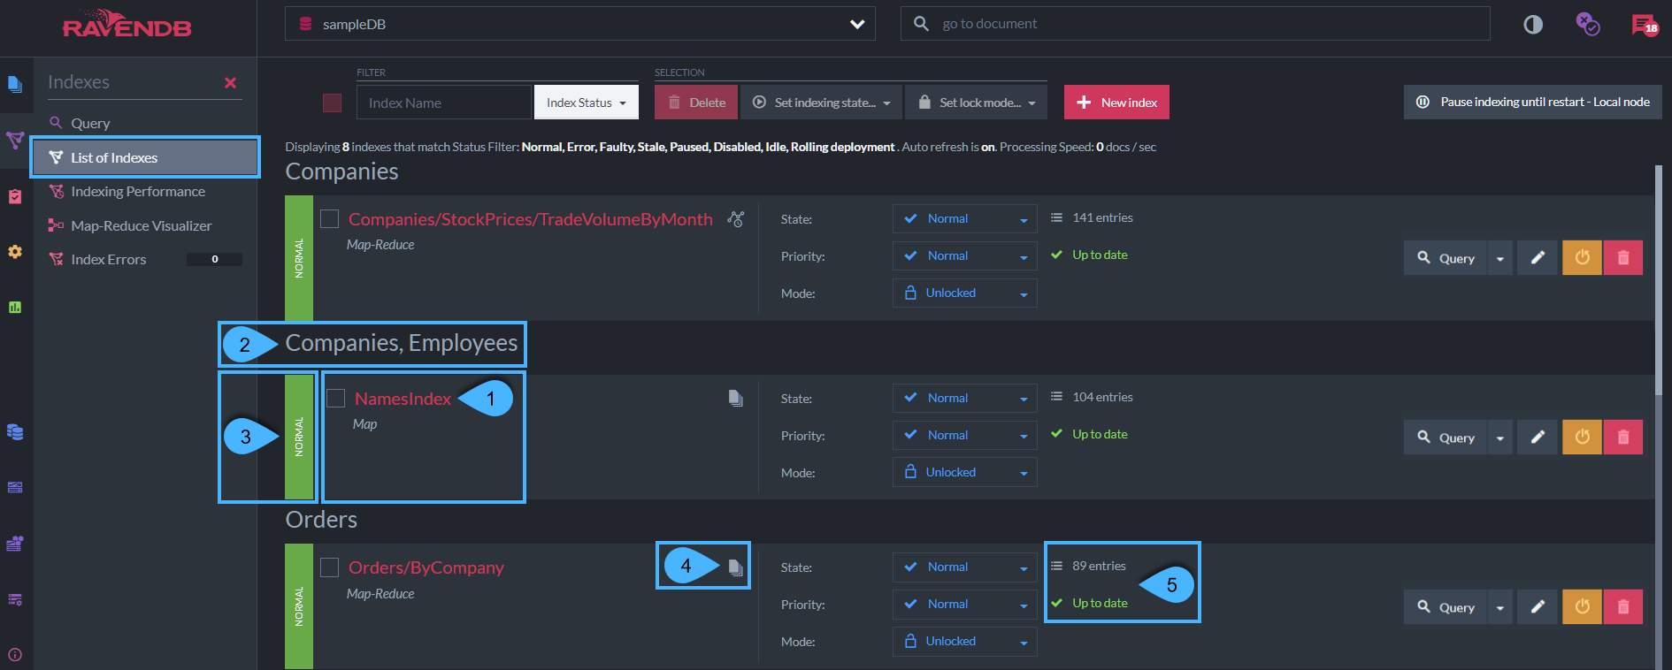Click the 141 entries count text
Screen dimensions: 1672x670
(x=1102, y=217)
